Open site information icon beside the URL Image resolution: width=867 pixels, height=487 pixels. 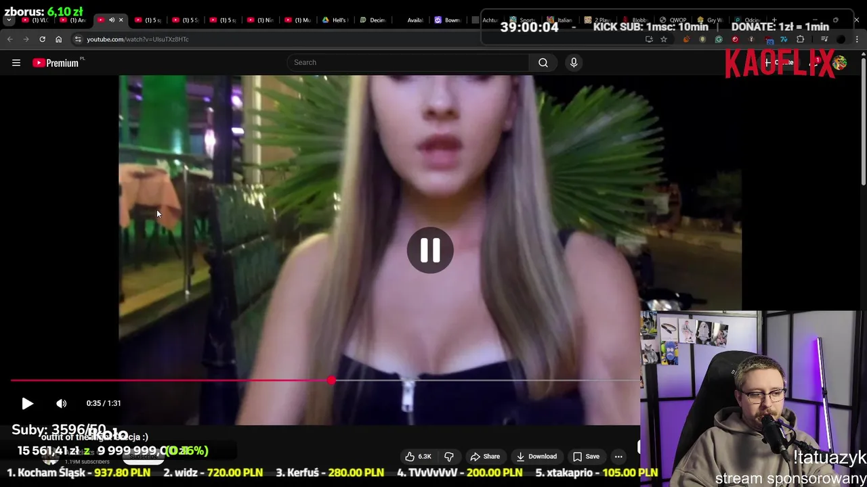point(78,39)
